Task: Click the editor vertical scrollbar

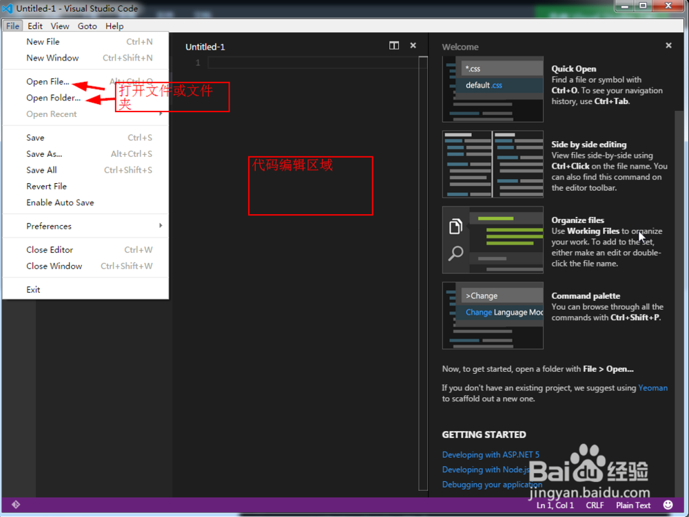Action: pos(423,273)
